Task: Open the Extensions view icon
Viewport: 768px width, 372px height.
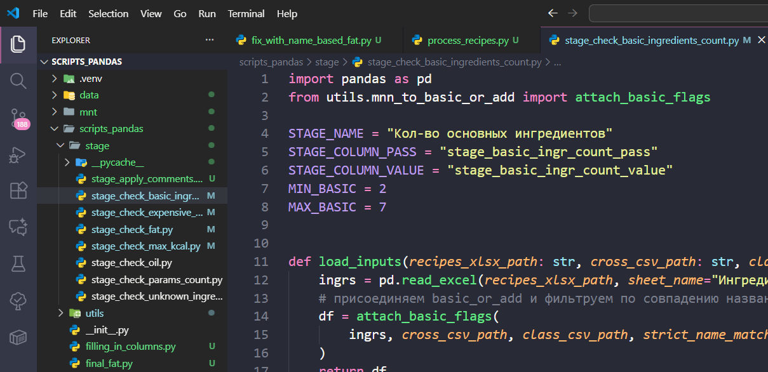Action: click(x=18, y=190)
